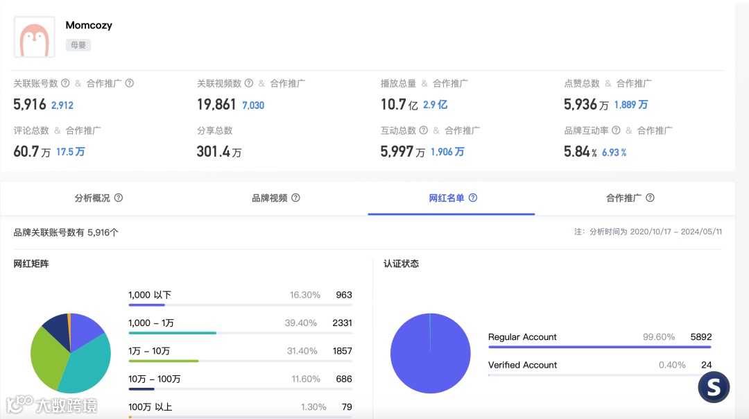Click the 2.9 亿 collaboration plays value
749x419 pixels.
435,105
